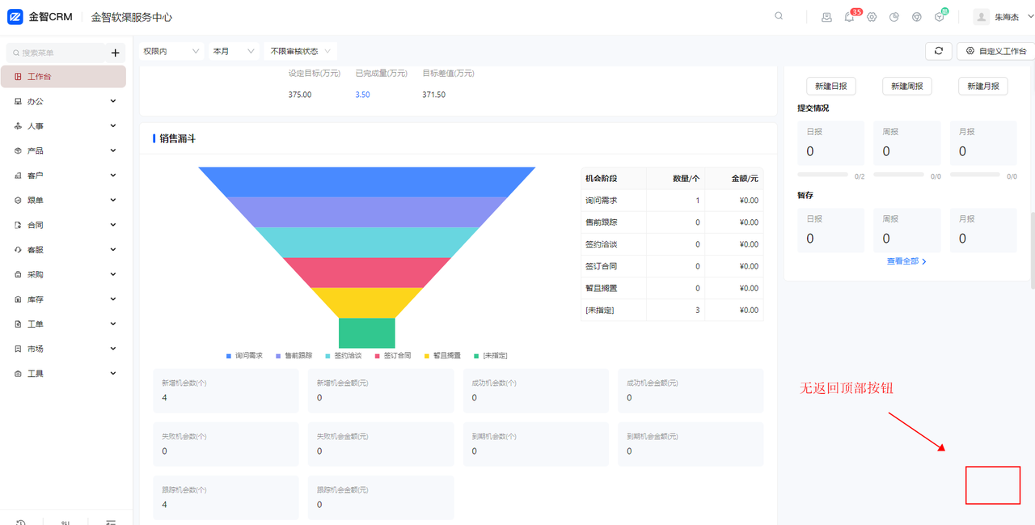1035x525 pixels.
Task: Click the 成功机会金额(元) statistic card
Action: click(691, 391)
